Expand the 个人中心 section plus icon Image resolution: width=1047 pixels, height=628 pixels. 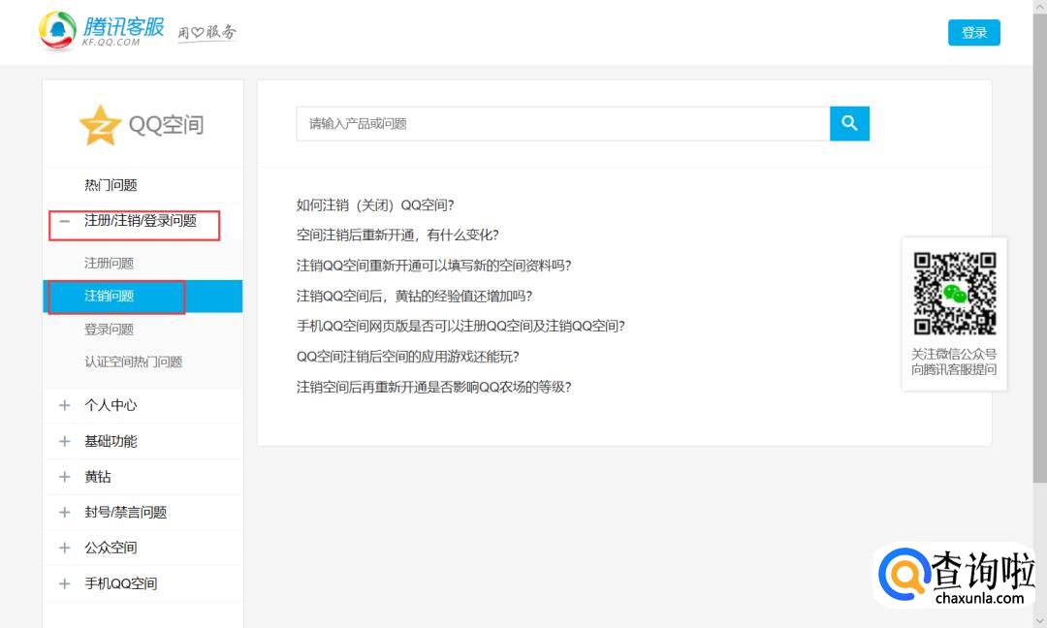(65, 405)
